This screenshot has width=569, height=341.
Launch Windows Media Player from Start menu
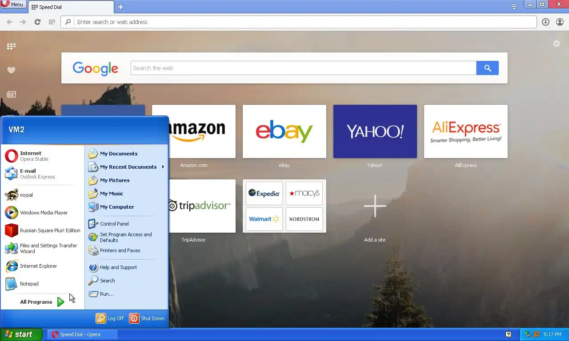43,213
